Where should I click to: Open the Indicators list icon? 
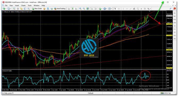[100, 9]
